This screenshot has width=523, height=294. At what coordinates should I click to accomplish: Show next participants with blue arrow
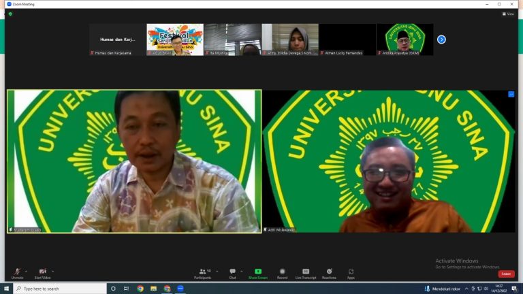[x=441, y=39]
